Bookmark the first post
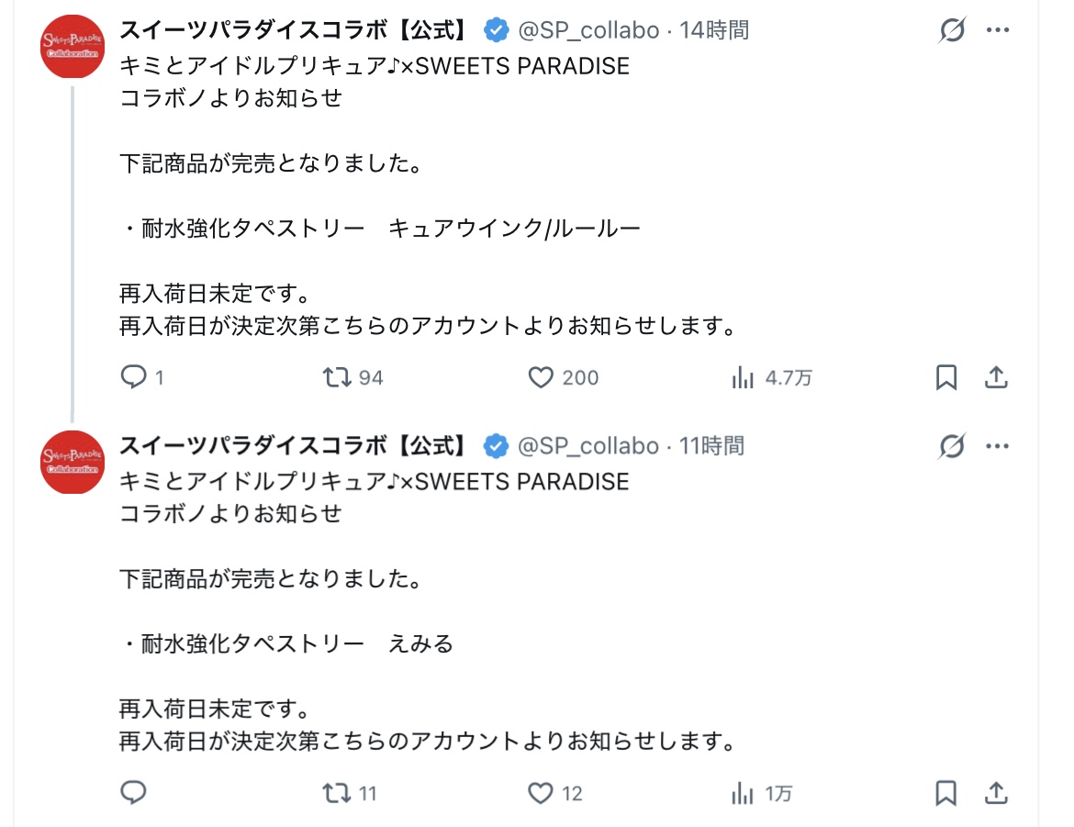Image resolution: width=1074 pixels, height=827 pixels. pos(946,377)
